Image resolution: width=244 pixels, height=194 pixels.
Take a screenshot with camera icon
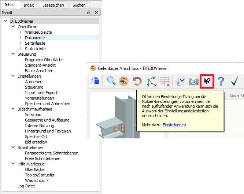[193, 81]
